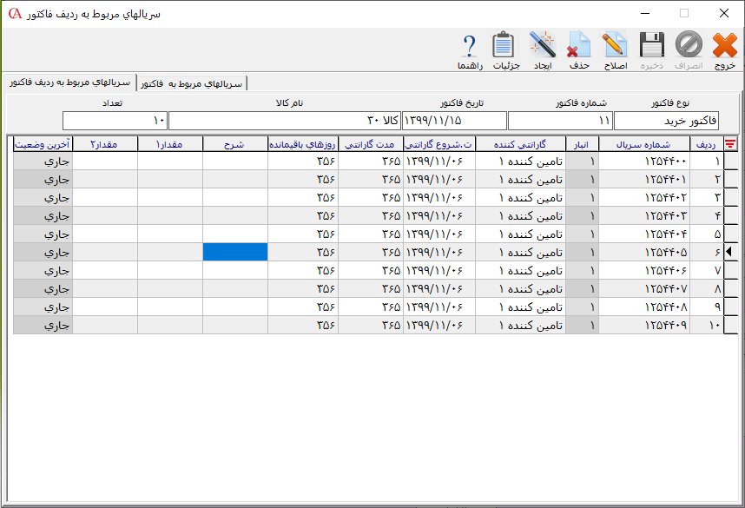
Task: Select row 1 using its row selector
Action: coord(731,161)
